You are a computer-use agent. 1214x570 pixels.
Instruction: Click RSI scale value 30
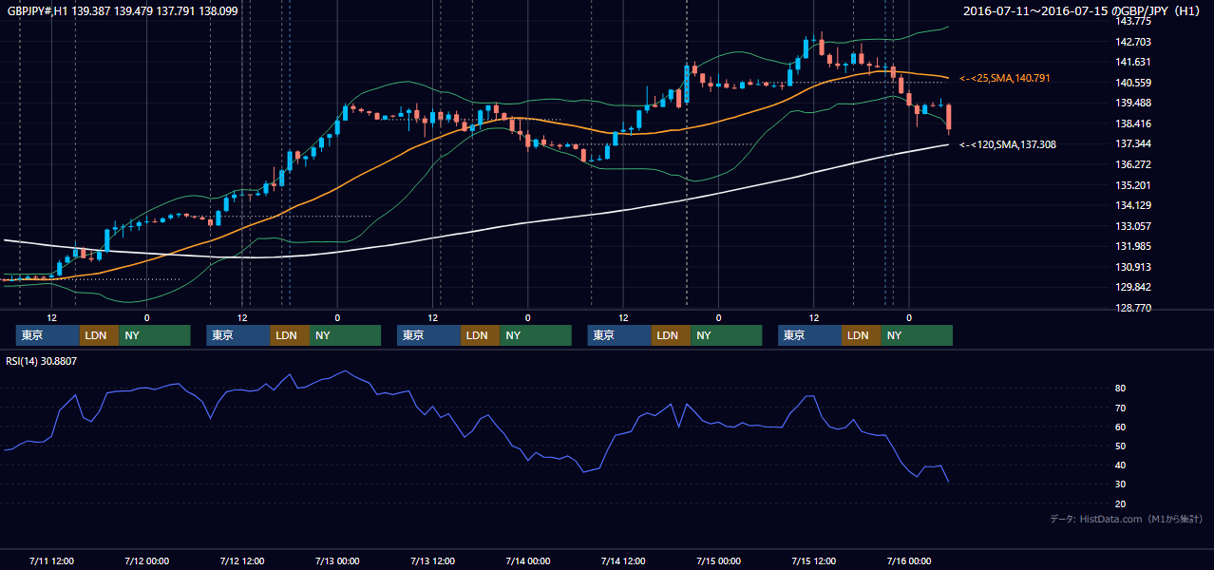click(1121, 484)
